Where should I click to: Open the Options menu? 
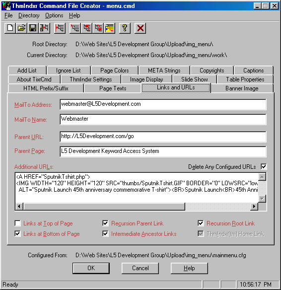coord(54,15)
